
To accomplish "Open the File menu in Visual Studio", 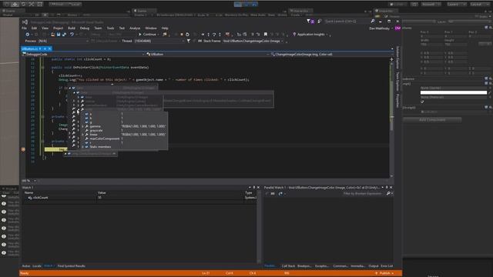I will (x=24, y=28).
